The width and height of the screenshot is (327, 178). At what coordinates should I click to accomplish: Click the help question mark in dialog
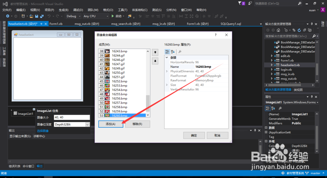pyautogui.click(x=215, y=35)
